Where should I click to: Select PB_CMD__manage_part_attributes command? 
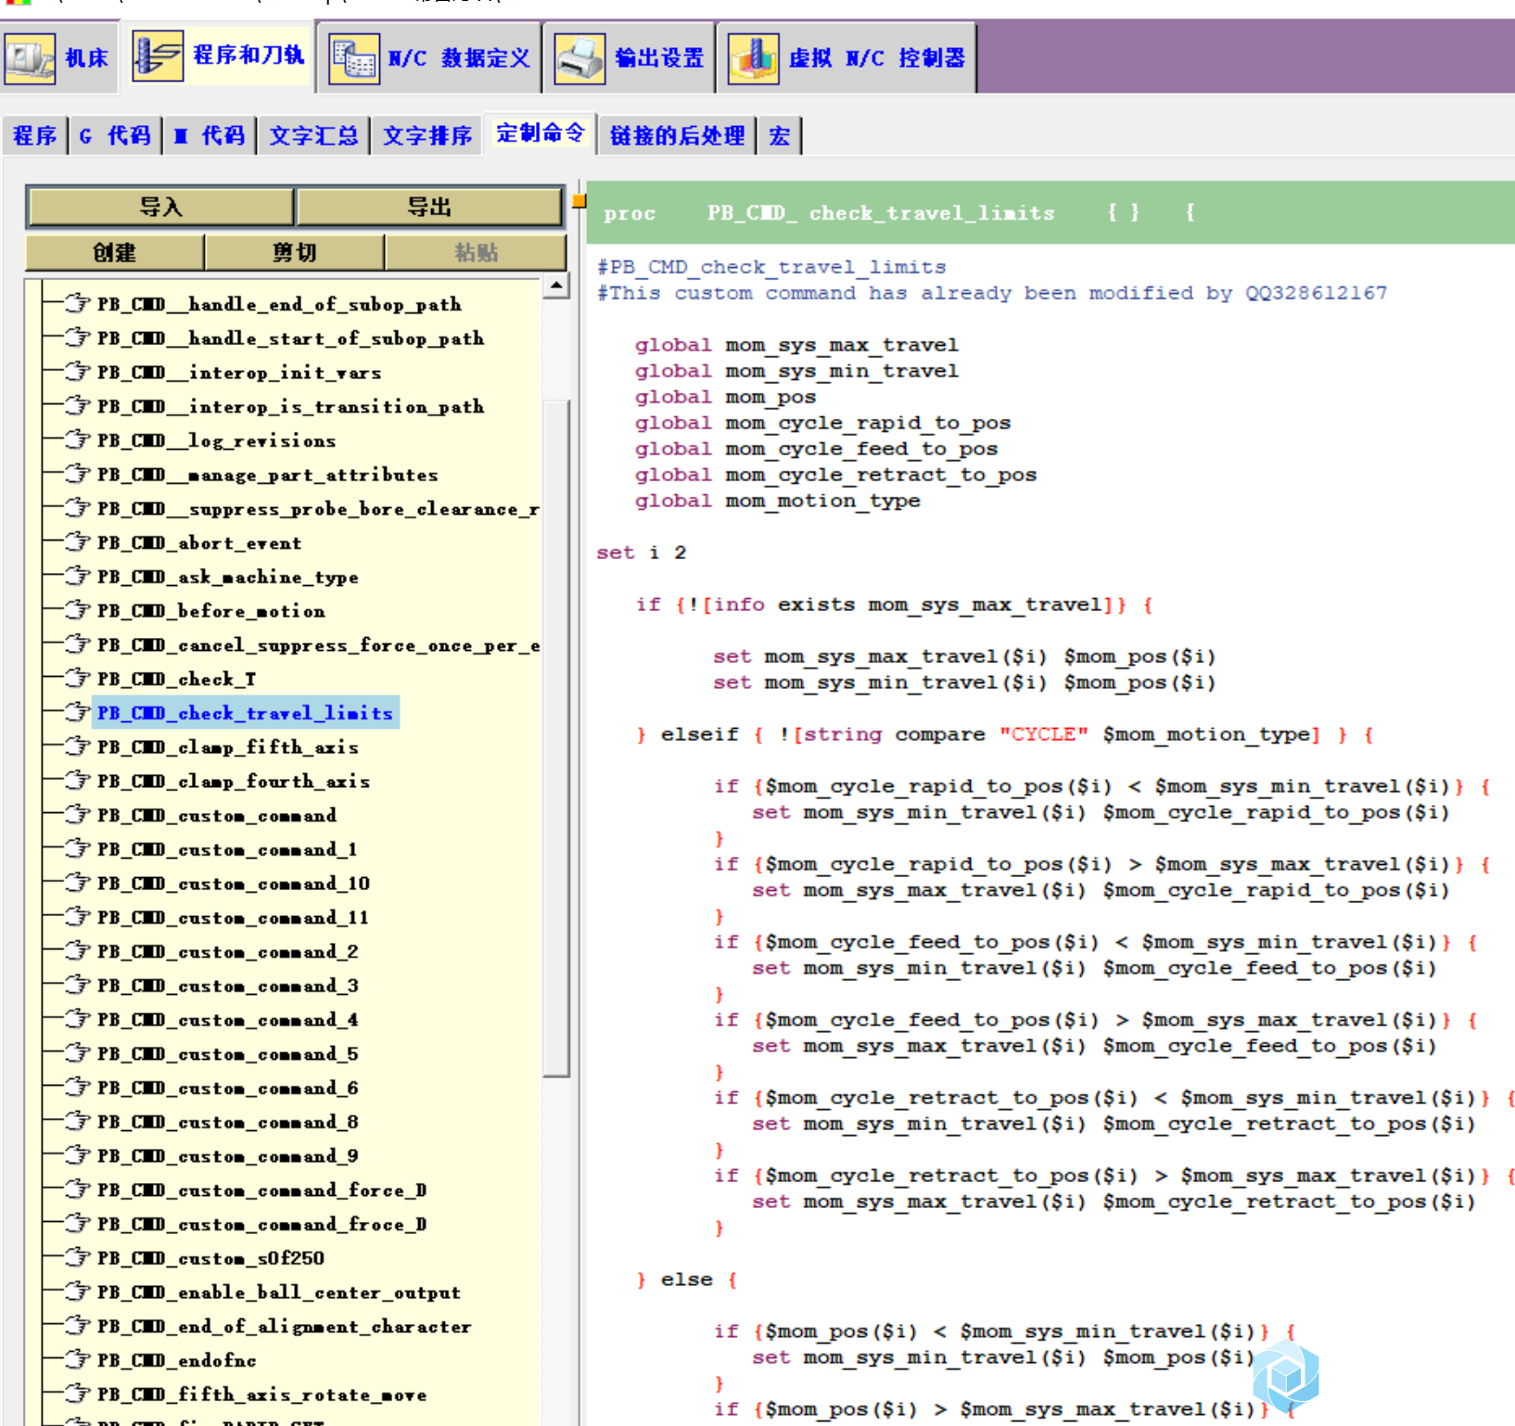[267, 475]
